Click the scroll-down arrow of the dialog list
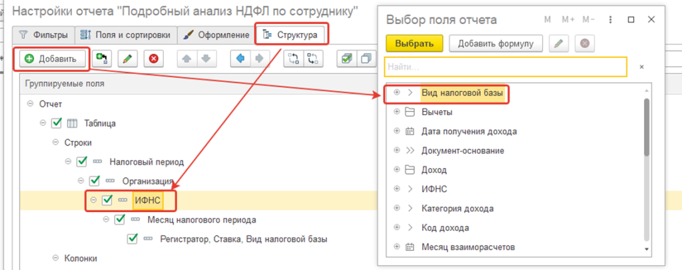682x270 pixels. (x=646, y=249)
